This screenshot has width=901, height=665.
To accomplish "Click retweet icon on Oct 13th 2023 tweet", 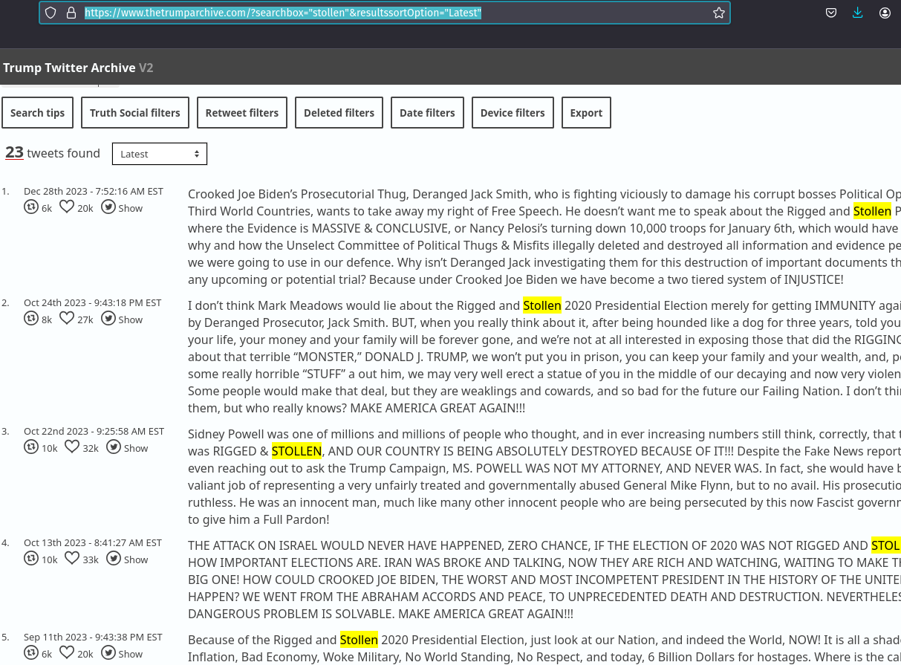I will [x=31, y=559].
